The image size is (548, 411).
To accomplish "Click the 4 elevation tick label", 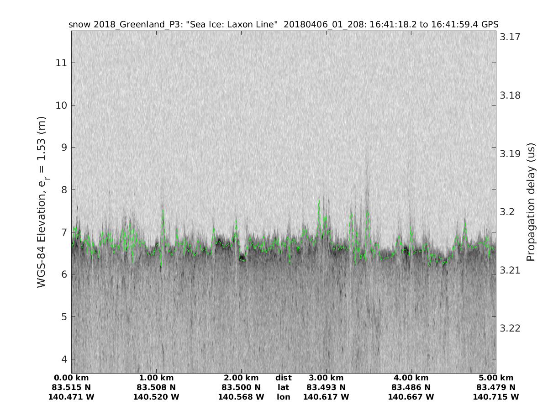I will tap(63, 359).
